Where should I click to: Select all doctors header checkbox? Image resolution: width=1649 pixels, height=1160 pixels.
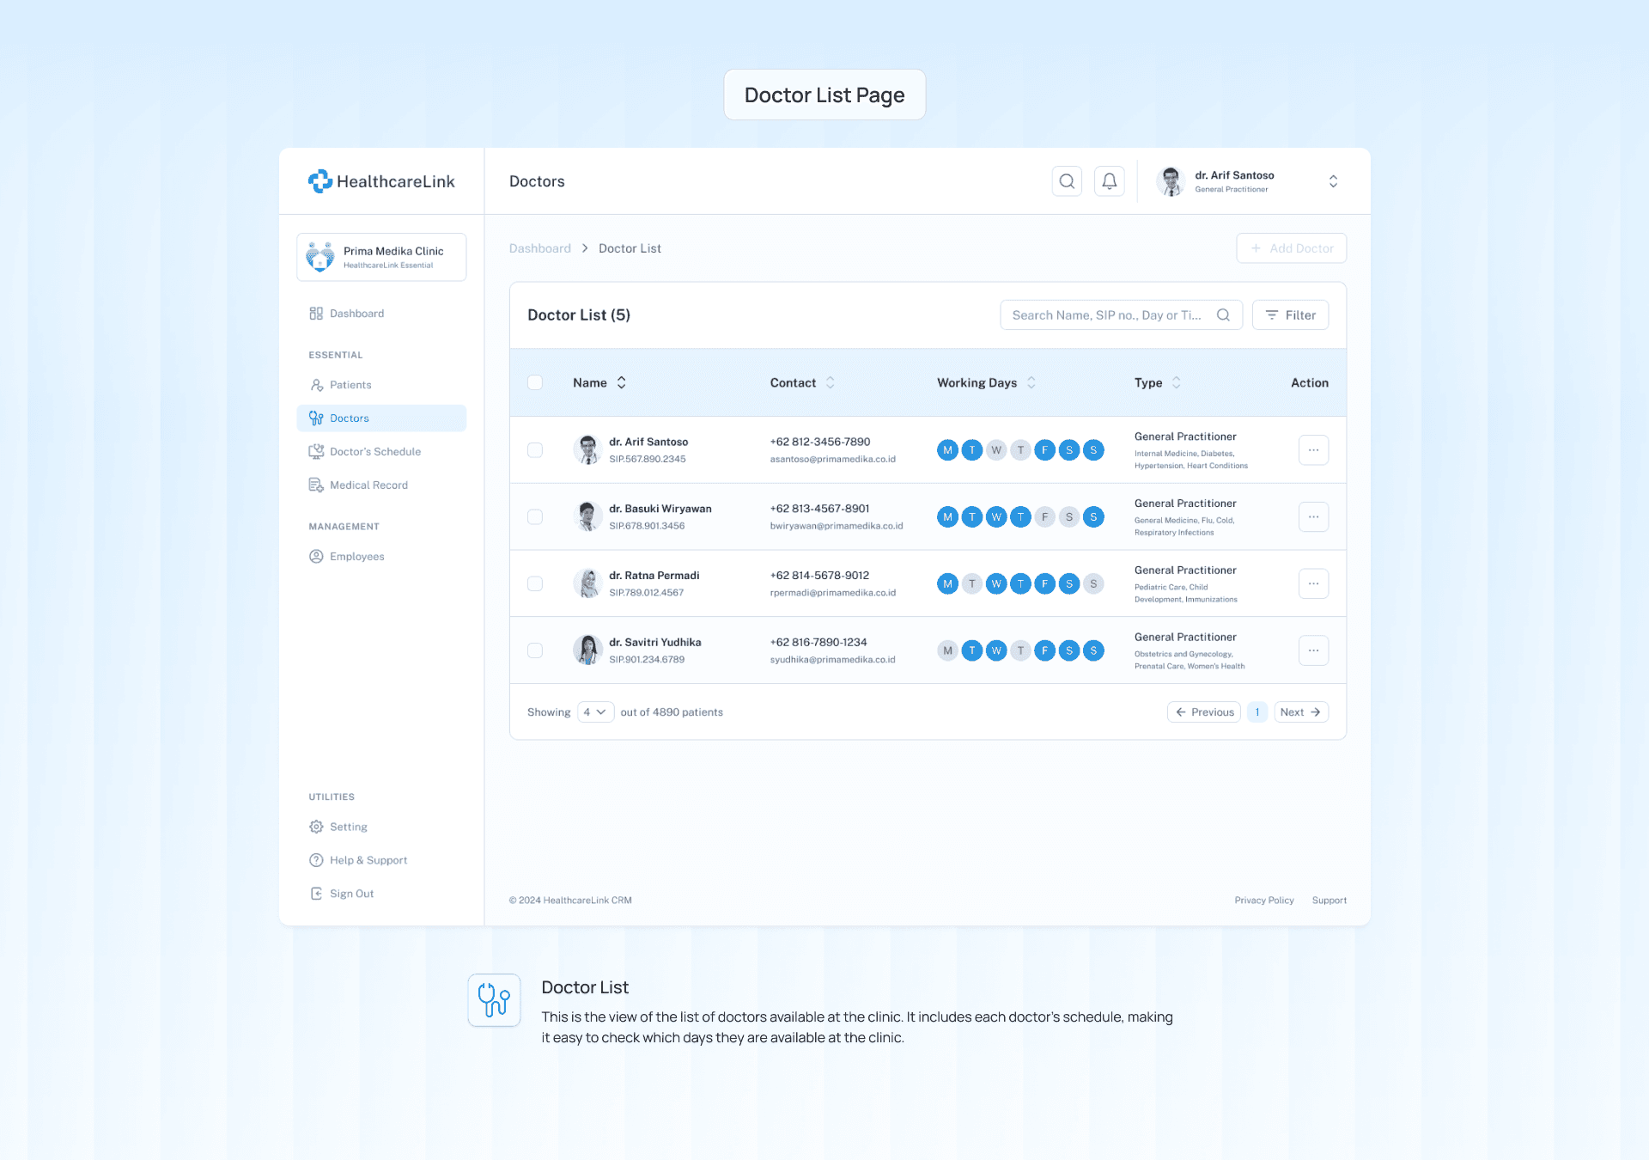[x=535, y=383]
